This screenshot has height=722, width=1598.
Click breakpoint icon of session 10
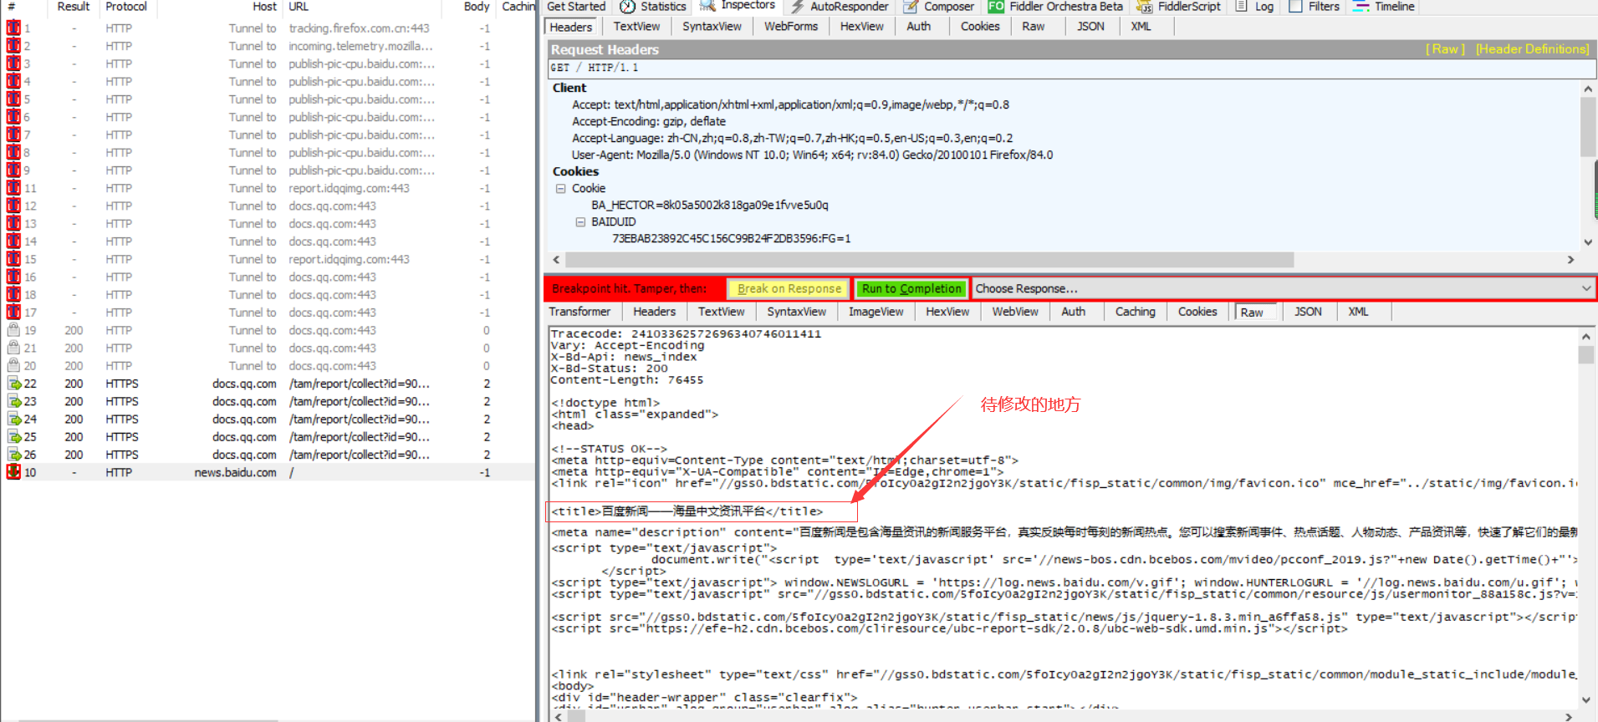13,472
